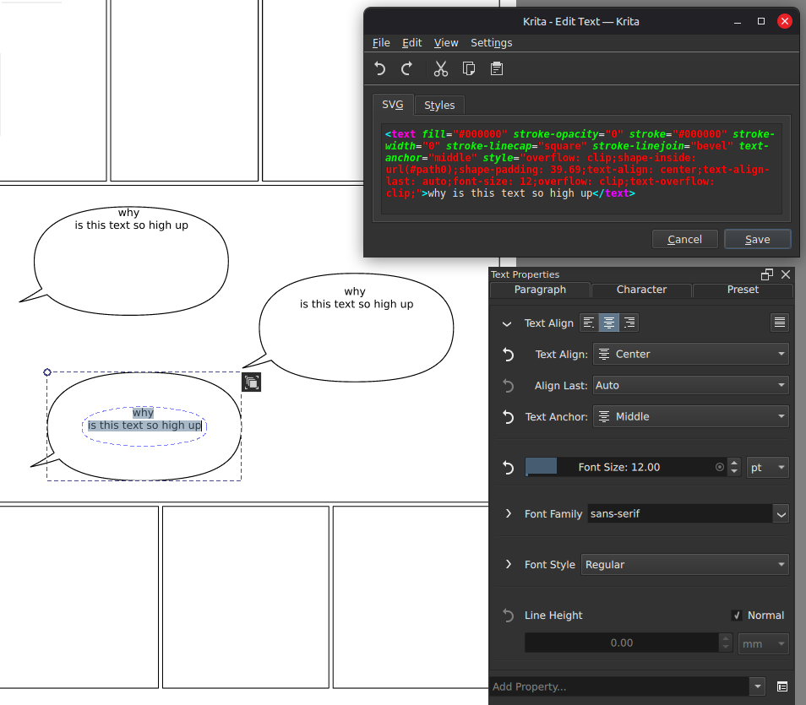Reset the Text Anchor property with revert arrow
806x705 pixels.
(x=508, y=416)
